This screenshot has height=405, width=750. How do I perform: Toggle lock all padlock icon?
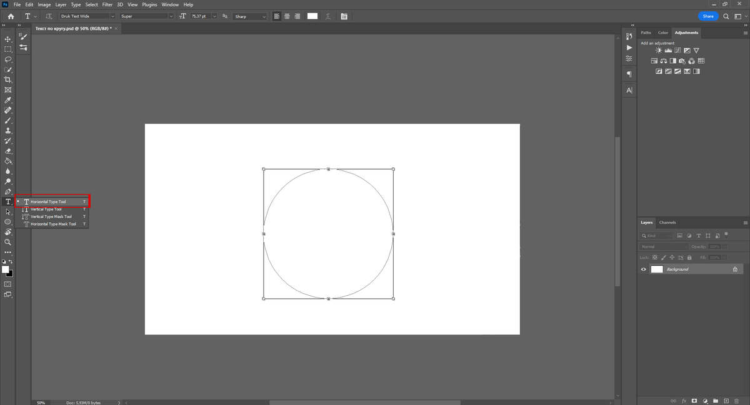pos(689,257)
